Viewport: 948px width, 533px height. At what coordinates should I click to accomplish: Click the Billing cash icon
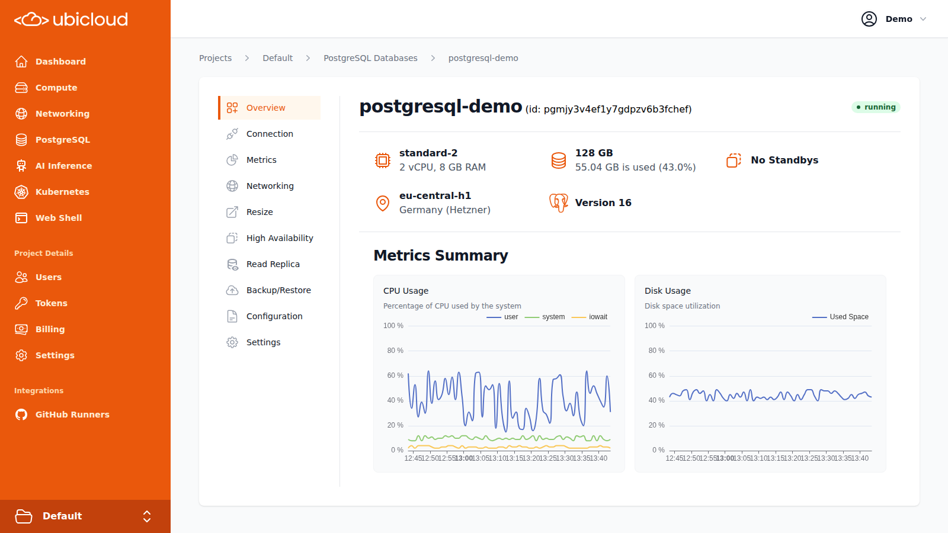coord(21,329)
